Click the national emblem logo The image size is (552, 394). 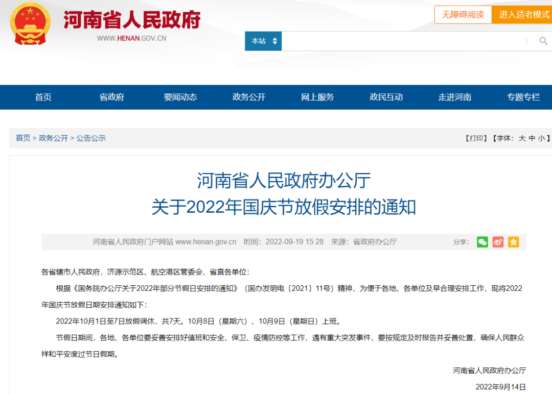[30, 23]
